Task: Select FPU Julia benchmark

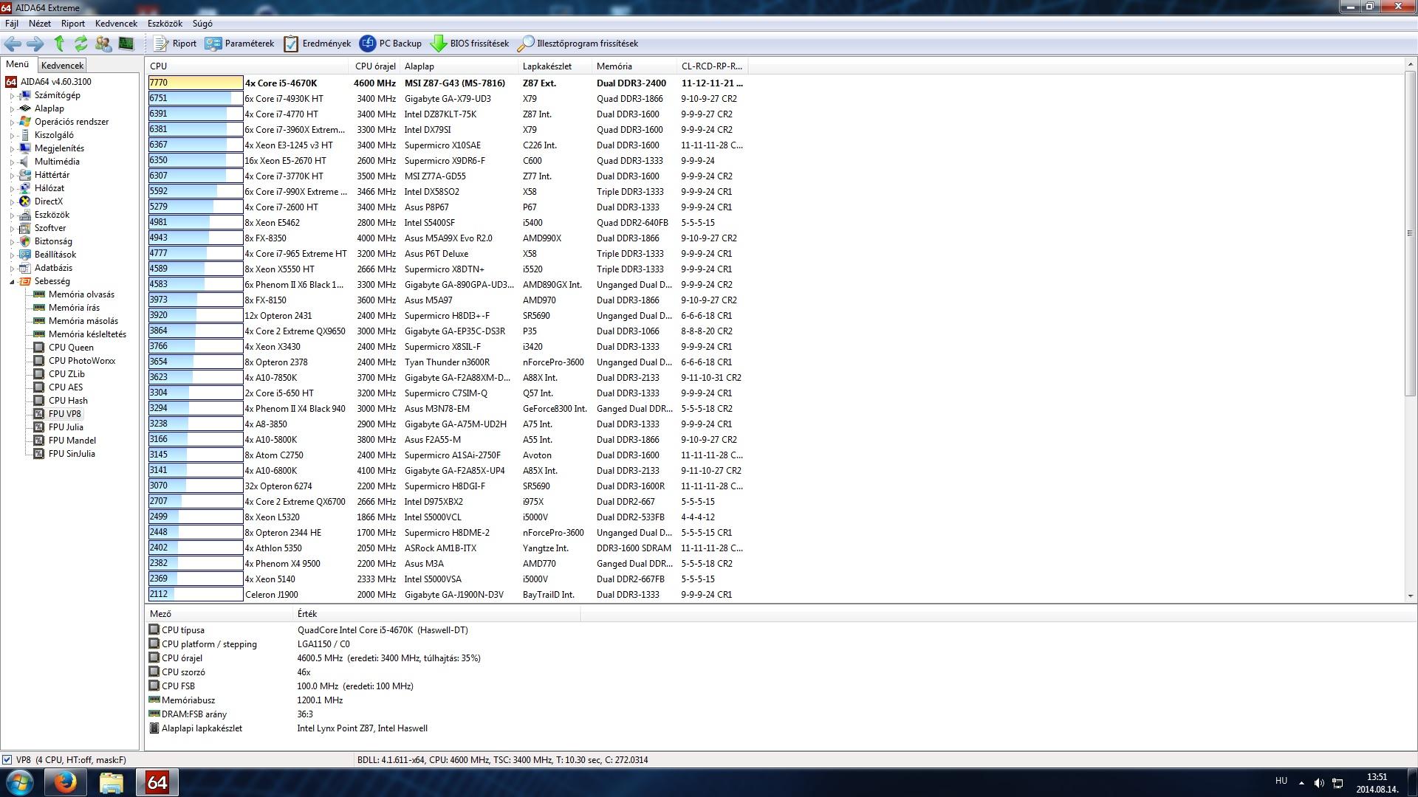Action: click(66, 427)
